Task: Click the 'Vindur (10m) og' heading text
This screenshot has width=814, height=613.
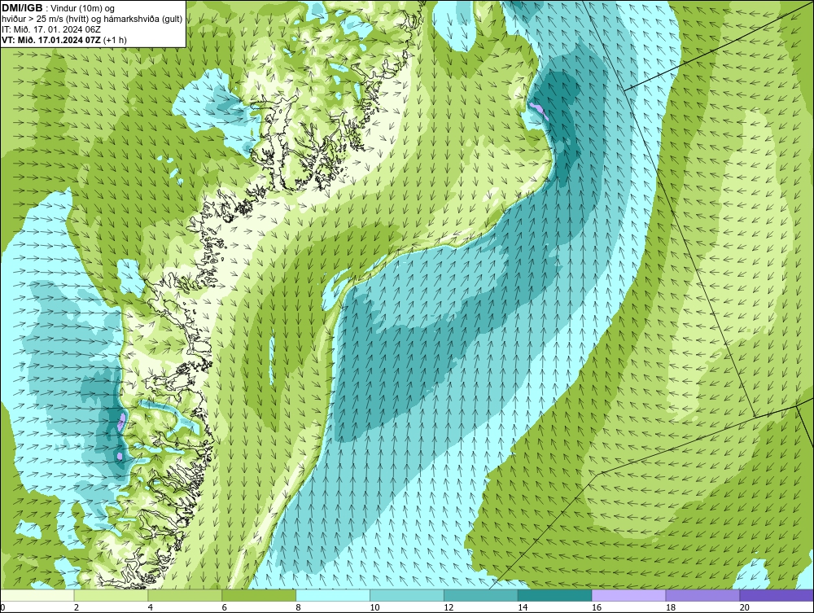Action: pos(84,8)
